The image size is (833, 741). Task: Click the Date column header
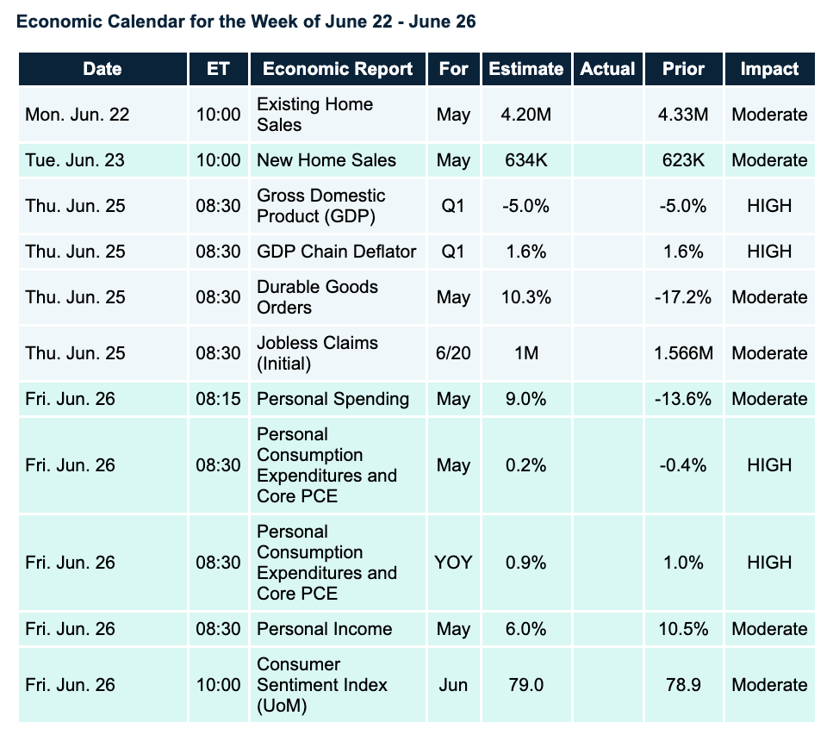103,69
